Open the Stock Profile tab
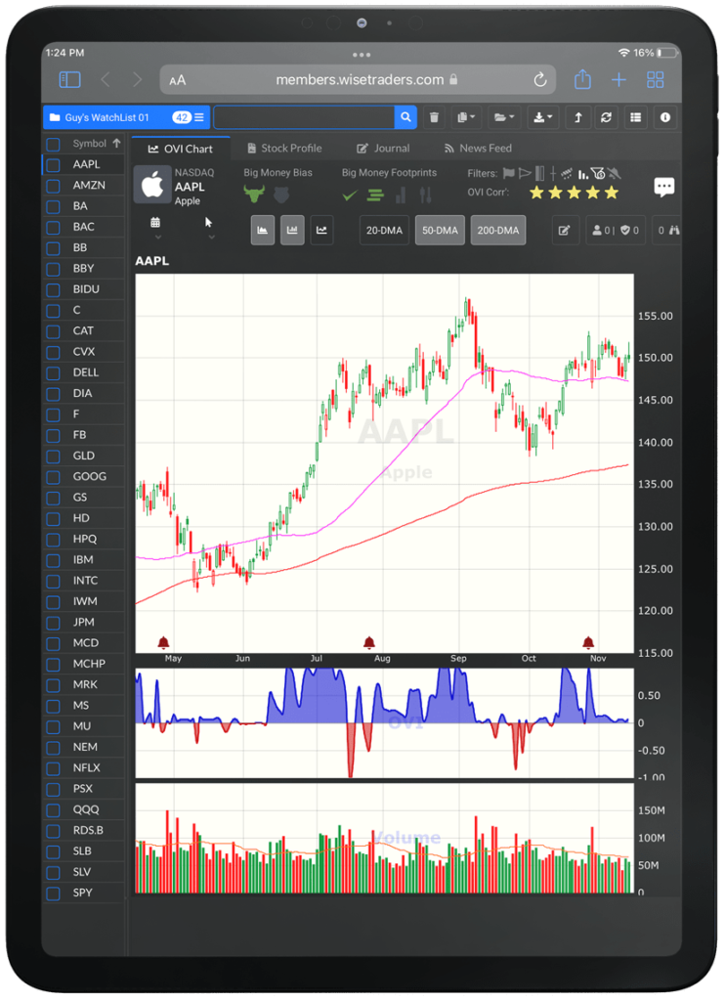The height and width of the screenshot is (1001, 725). tap(284, 149)
